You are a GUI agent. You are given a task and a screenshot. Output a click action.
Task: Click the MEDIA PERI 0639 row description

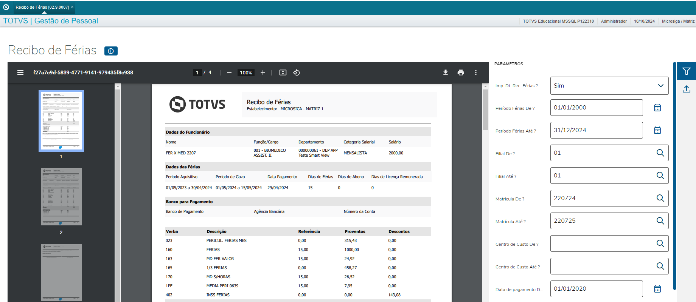(x=222, y=286)
